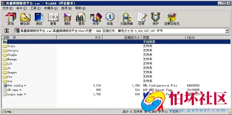
Task: Click SN.aspx packed size 512
Action: point(137,90)
